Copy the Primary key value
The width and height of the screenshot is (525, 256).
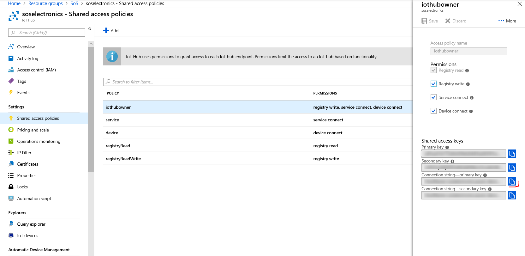coord(512,154)
